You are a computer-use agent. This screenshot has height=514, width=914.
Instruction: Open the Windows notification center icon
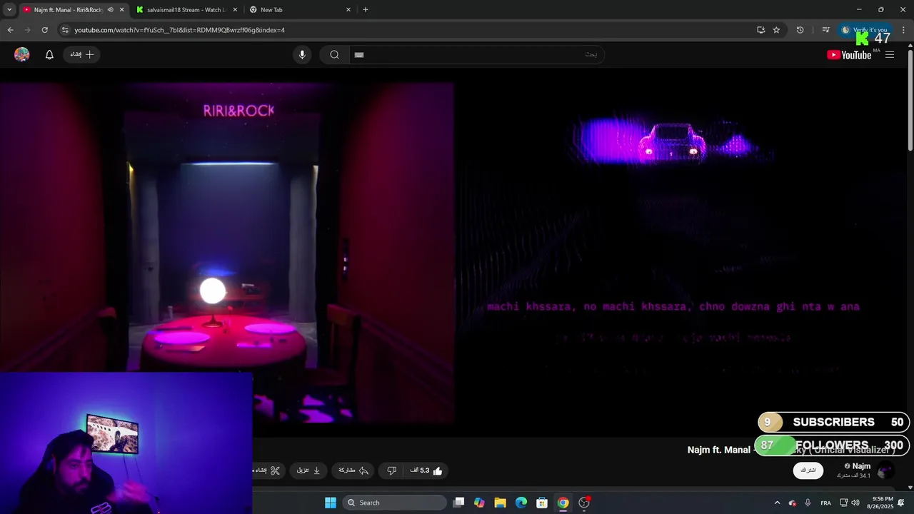pos(901,503)
